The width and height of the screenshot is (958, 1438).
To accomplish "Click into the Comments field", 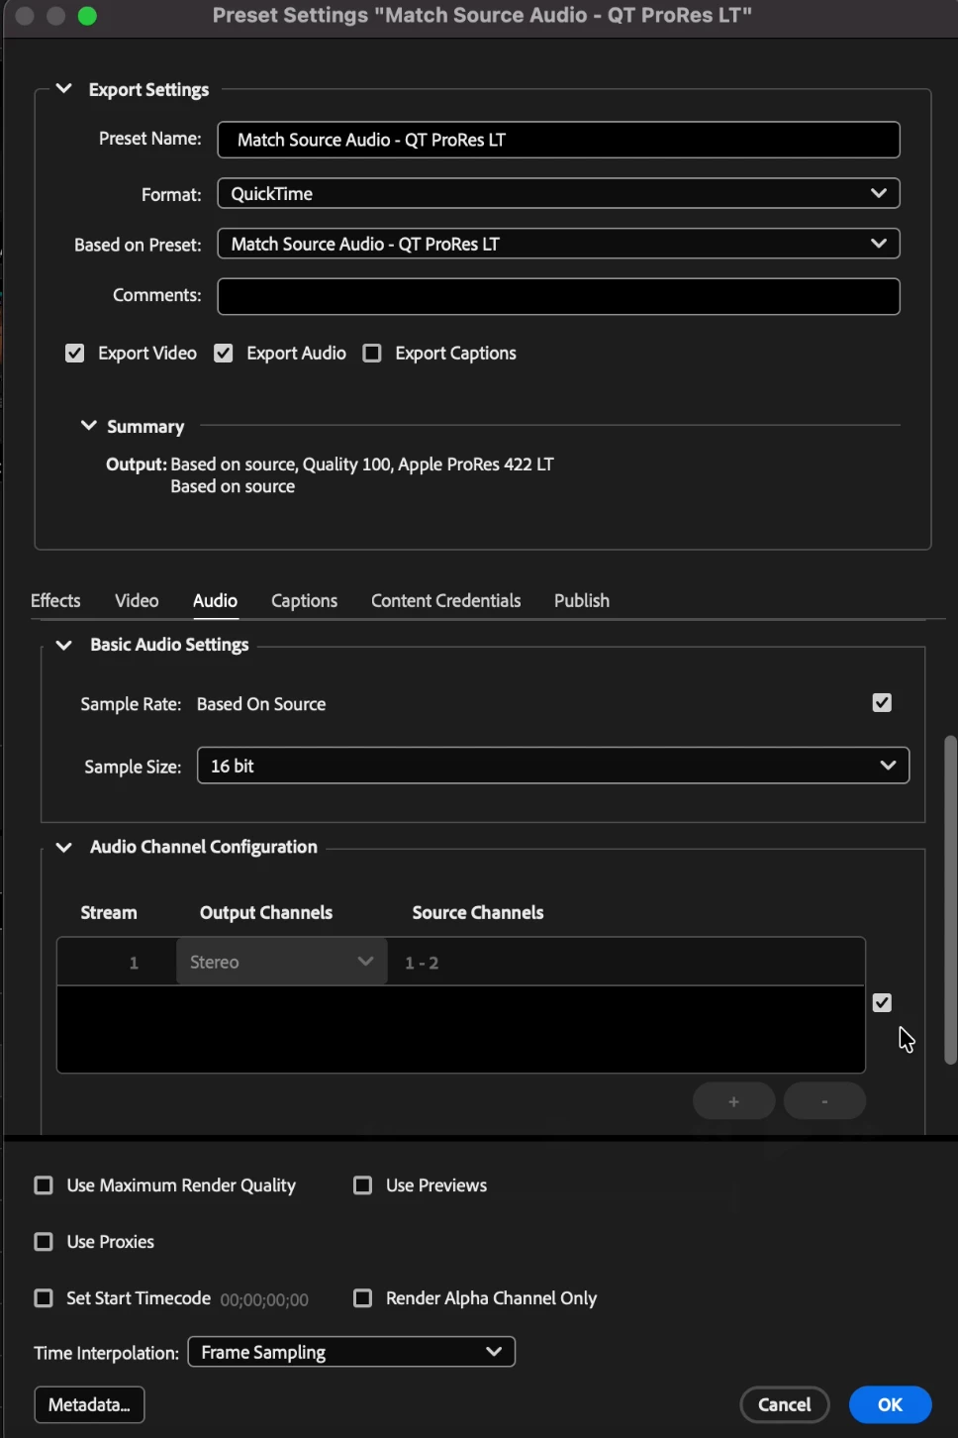I will [x=558, y=296].
